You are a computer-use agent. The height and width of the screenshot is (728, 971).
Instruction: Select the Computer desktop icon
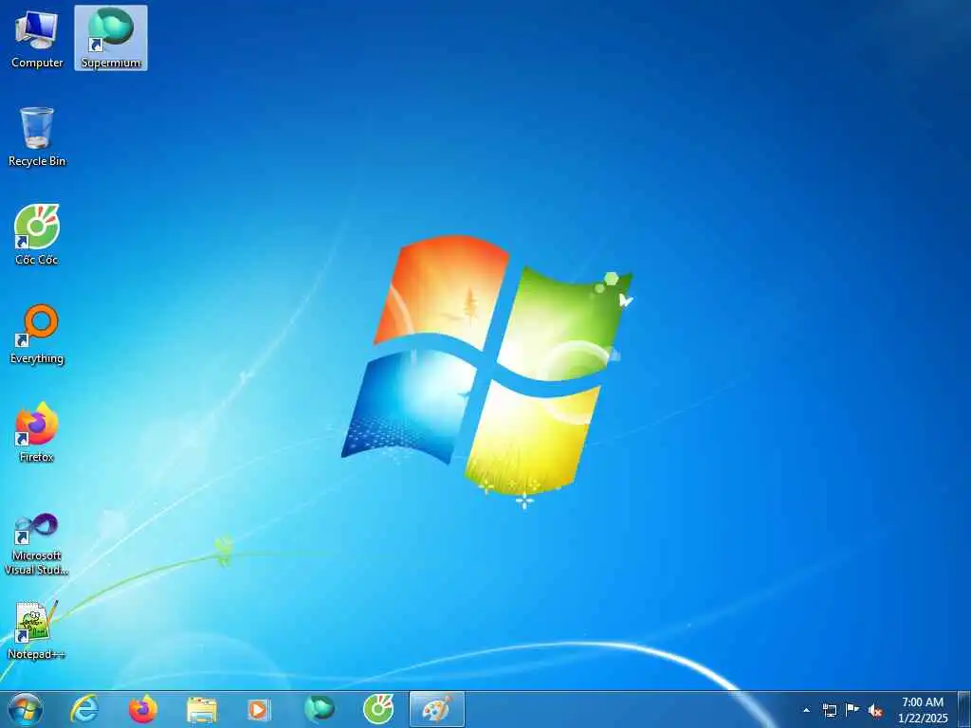[37, 38]
